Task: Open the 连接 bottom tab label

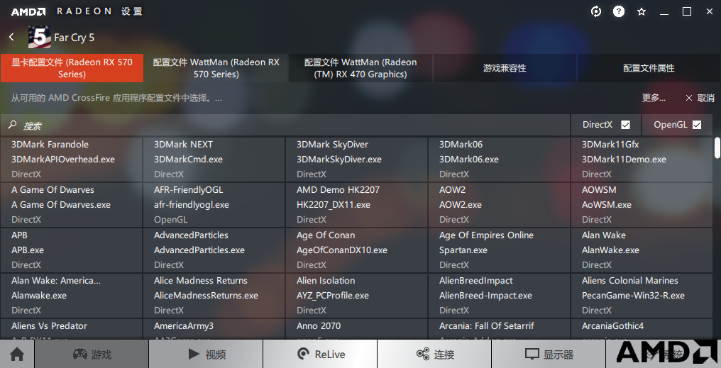Action: (444, 355)
